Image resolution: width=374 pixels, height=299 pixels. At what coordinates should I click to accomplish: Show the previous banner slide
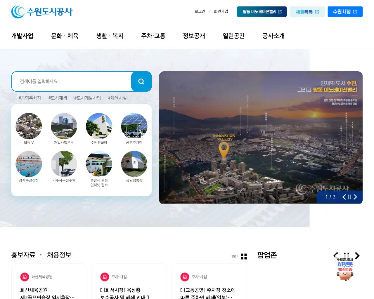(x=344, y=197)
